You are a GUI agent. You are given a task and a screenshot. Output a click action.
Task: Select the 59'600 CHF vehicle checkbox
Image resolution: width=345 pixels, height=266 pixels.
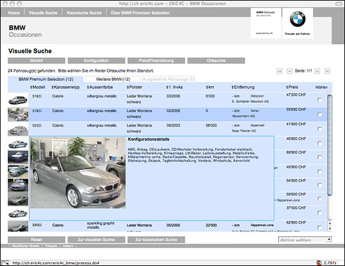[319, 199]
